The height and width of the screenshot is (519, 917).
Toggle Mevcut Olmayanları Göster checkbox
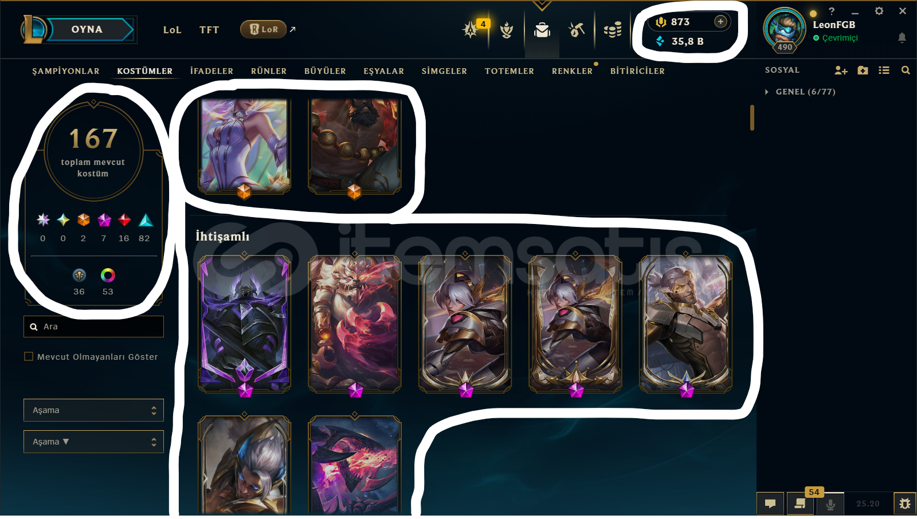click(29, 356)
